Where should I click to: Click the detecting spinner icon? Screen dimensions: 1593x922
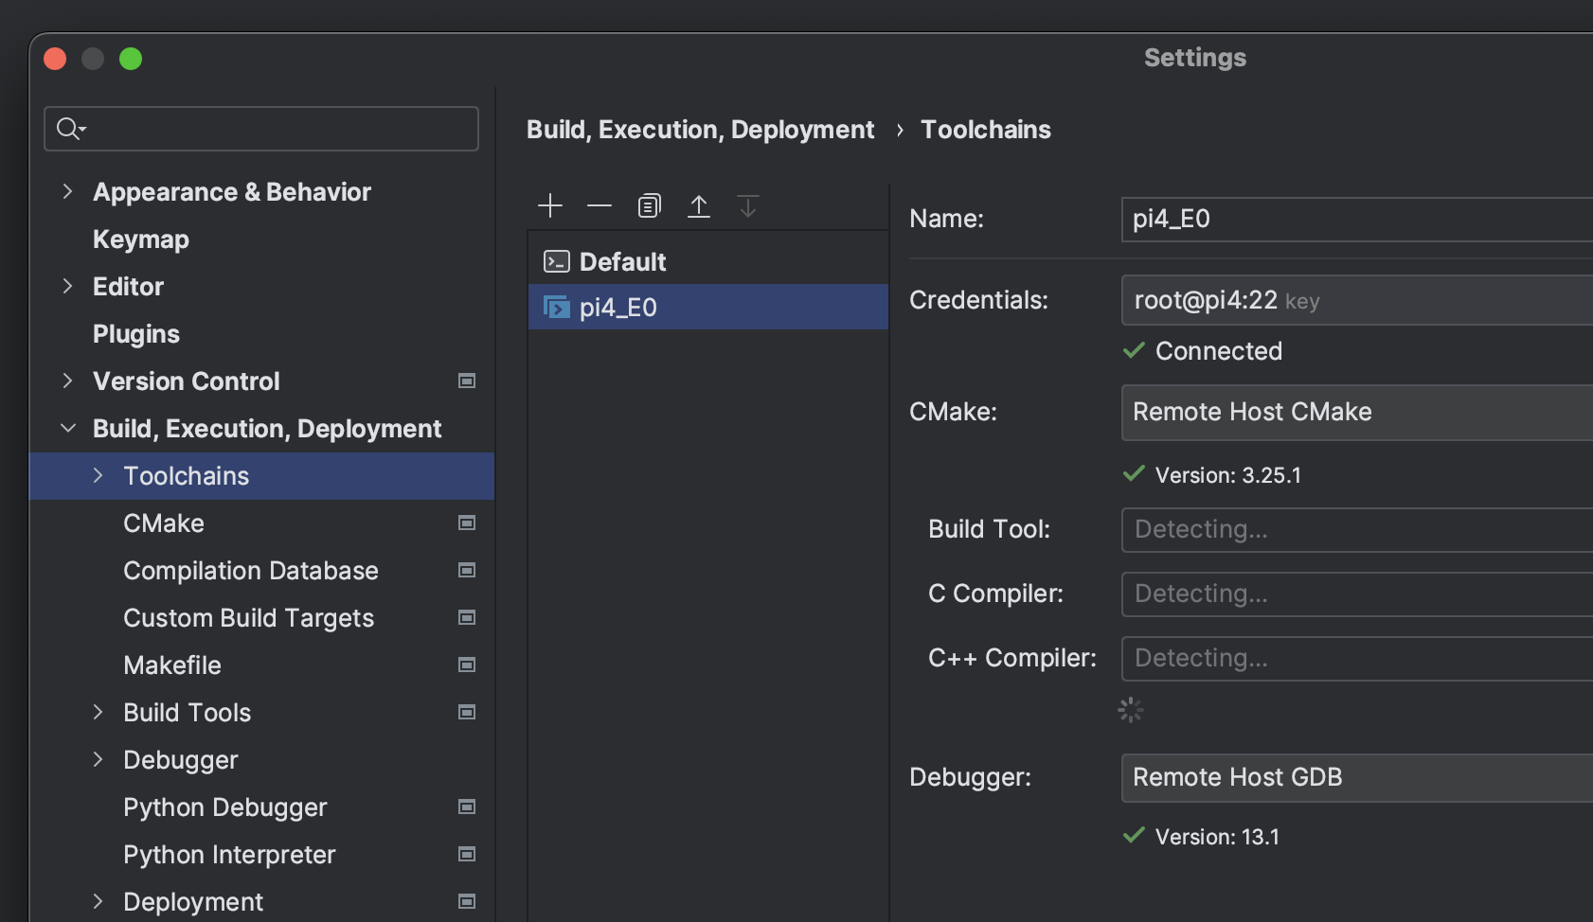(x=1131, y=710)
